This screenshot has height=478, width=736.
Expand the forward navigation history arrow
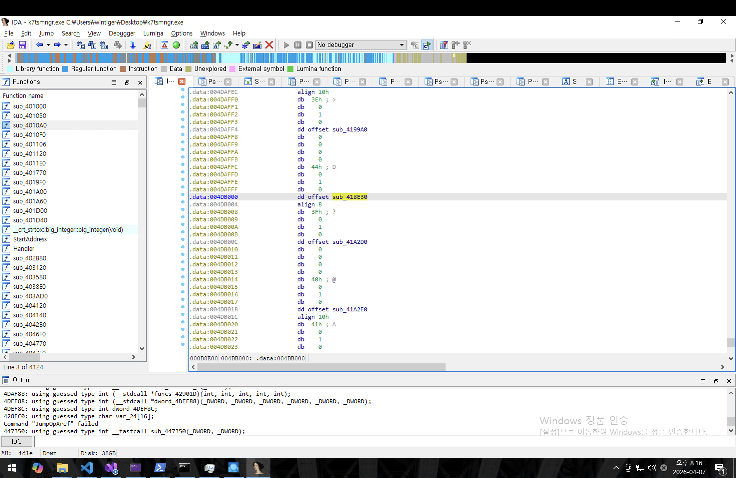click(x=66, y=45)
